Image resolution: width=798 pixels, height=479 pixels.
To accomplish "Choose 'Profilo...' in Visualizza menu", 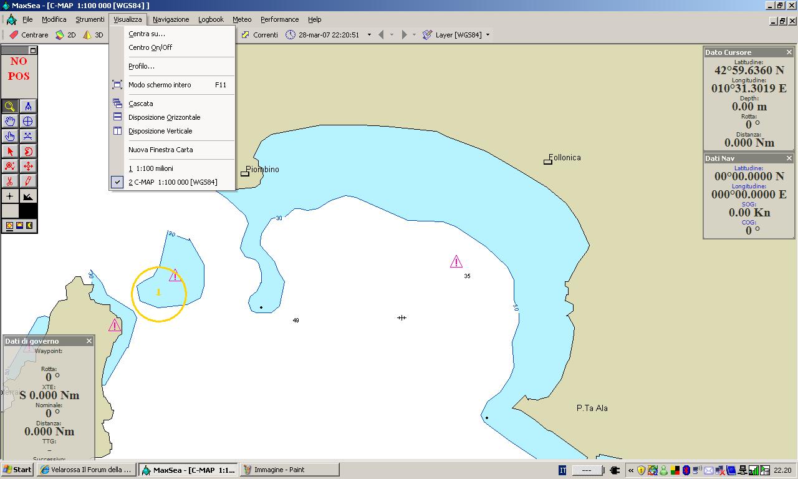I will coord(172,66).
